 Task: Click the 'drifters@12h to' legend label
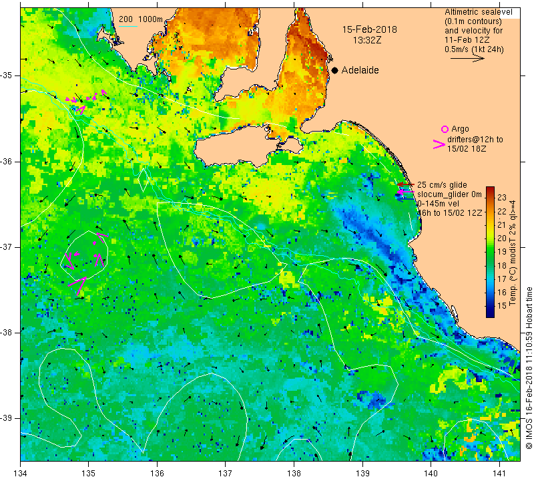click(x=475, y=140)
